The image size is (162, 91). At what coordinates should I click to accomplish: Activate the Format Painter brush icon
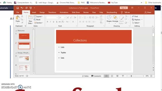(x=22, y=22)
